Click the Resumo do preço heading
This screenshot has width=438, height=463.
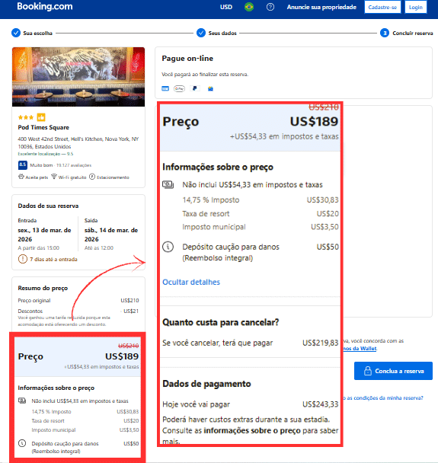43,288
